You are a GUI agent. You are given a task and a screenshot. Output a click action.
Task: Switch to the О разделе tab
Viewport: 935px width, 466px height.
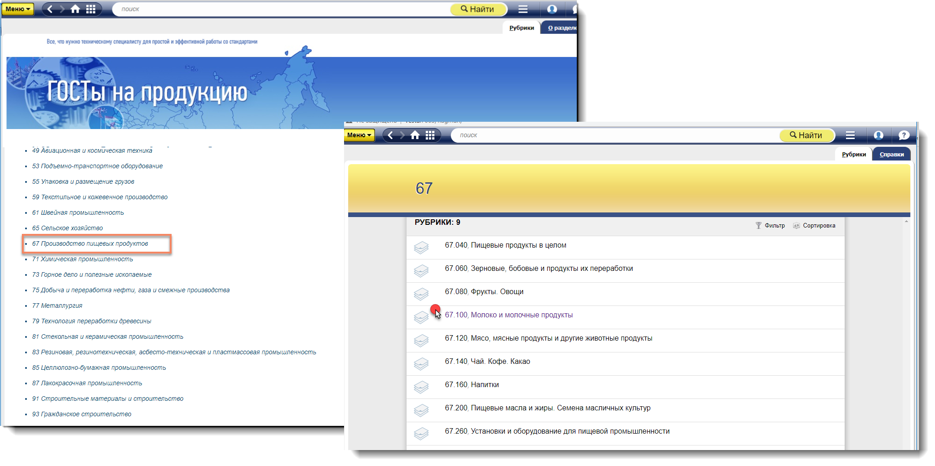click(561, 28)
